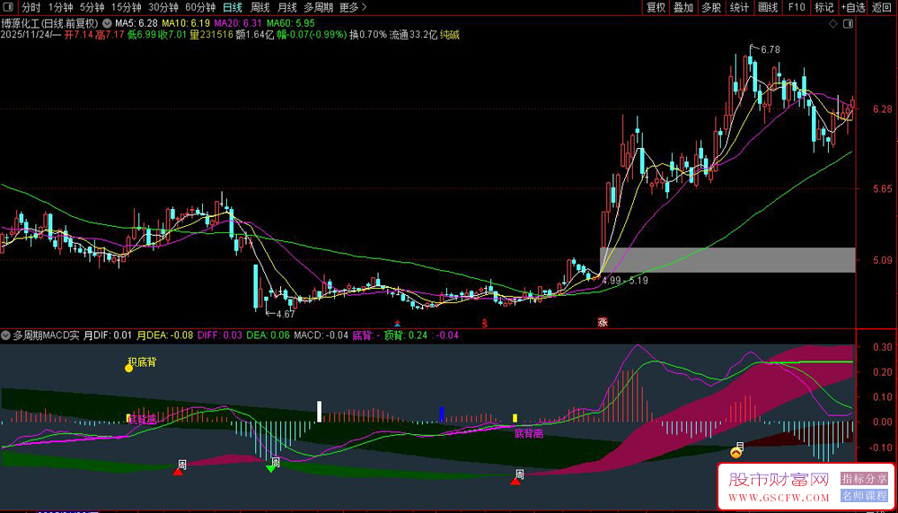The image size is (898, 513).
Task: Click the white vertical bar in MACD
Action: coord(319,411)
